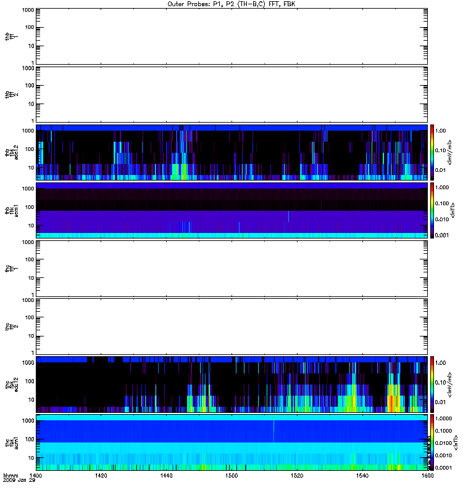Click the thb fbk edc12 color bar

point(432,152)
